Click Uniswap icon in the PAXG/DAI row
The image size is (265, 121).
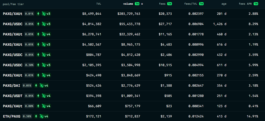click(x=42, y=85)
